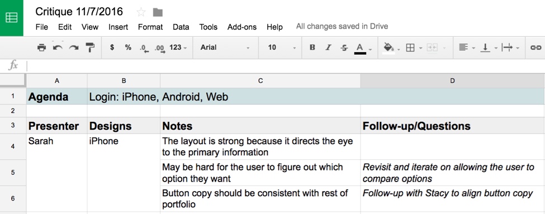The width and height of the screenshot is (545, 214).
Task: Click the Merge cells icon
Action: coord(432,47)
